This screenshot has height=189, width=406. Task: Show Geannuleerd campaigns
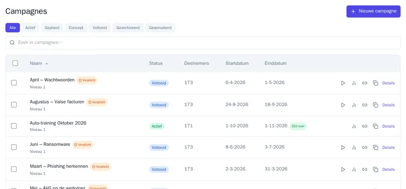160,27
